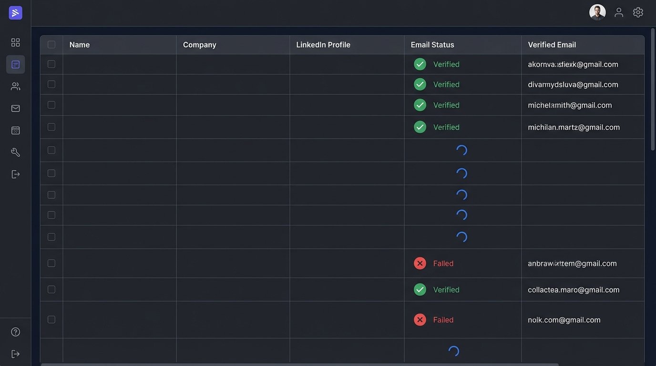Image resolution: width=656 pixels, height=366 pixels.
Task: Toggle the select-all checkbox in header
Action: coord(51,44)
